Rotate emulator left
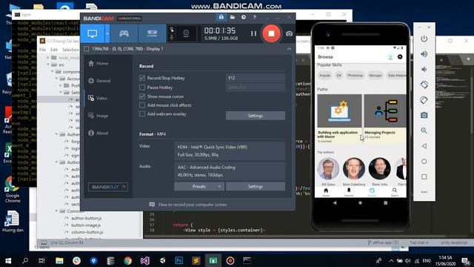The height and width of the screenshot is (267, 474). coord(424,85)
